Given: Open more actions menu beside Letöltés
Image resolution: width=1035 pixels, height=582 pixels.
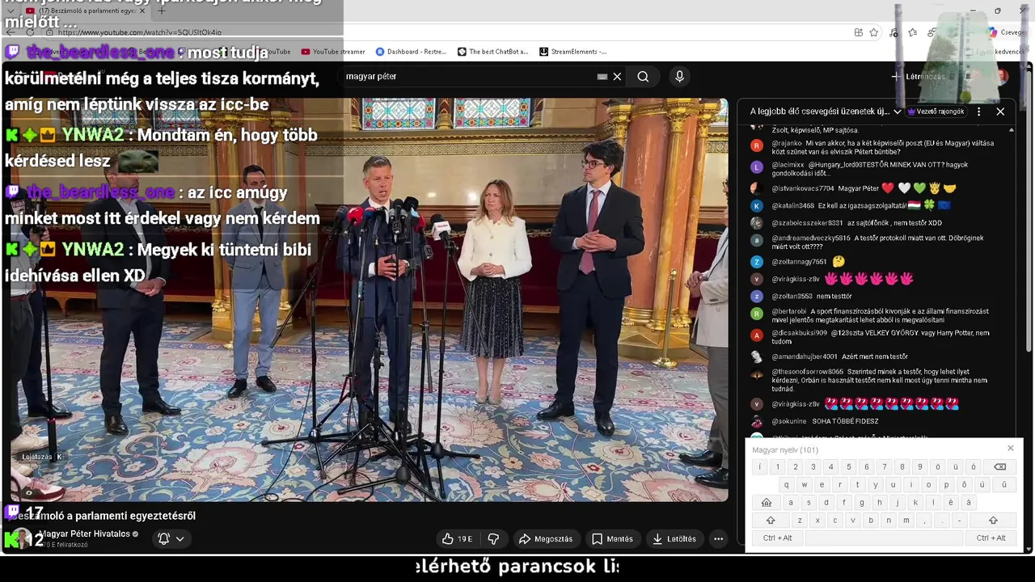Looking at the screenshot, I should pos(718,538).
